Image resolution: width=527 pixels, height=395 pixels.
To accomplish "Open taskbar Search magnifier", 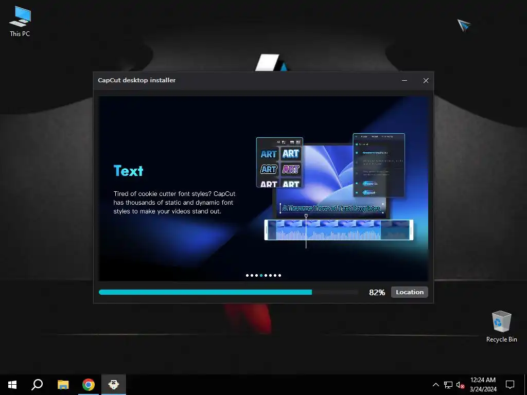I will (x=37, y=385).
